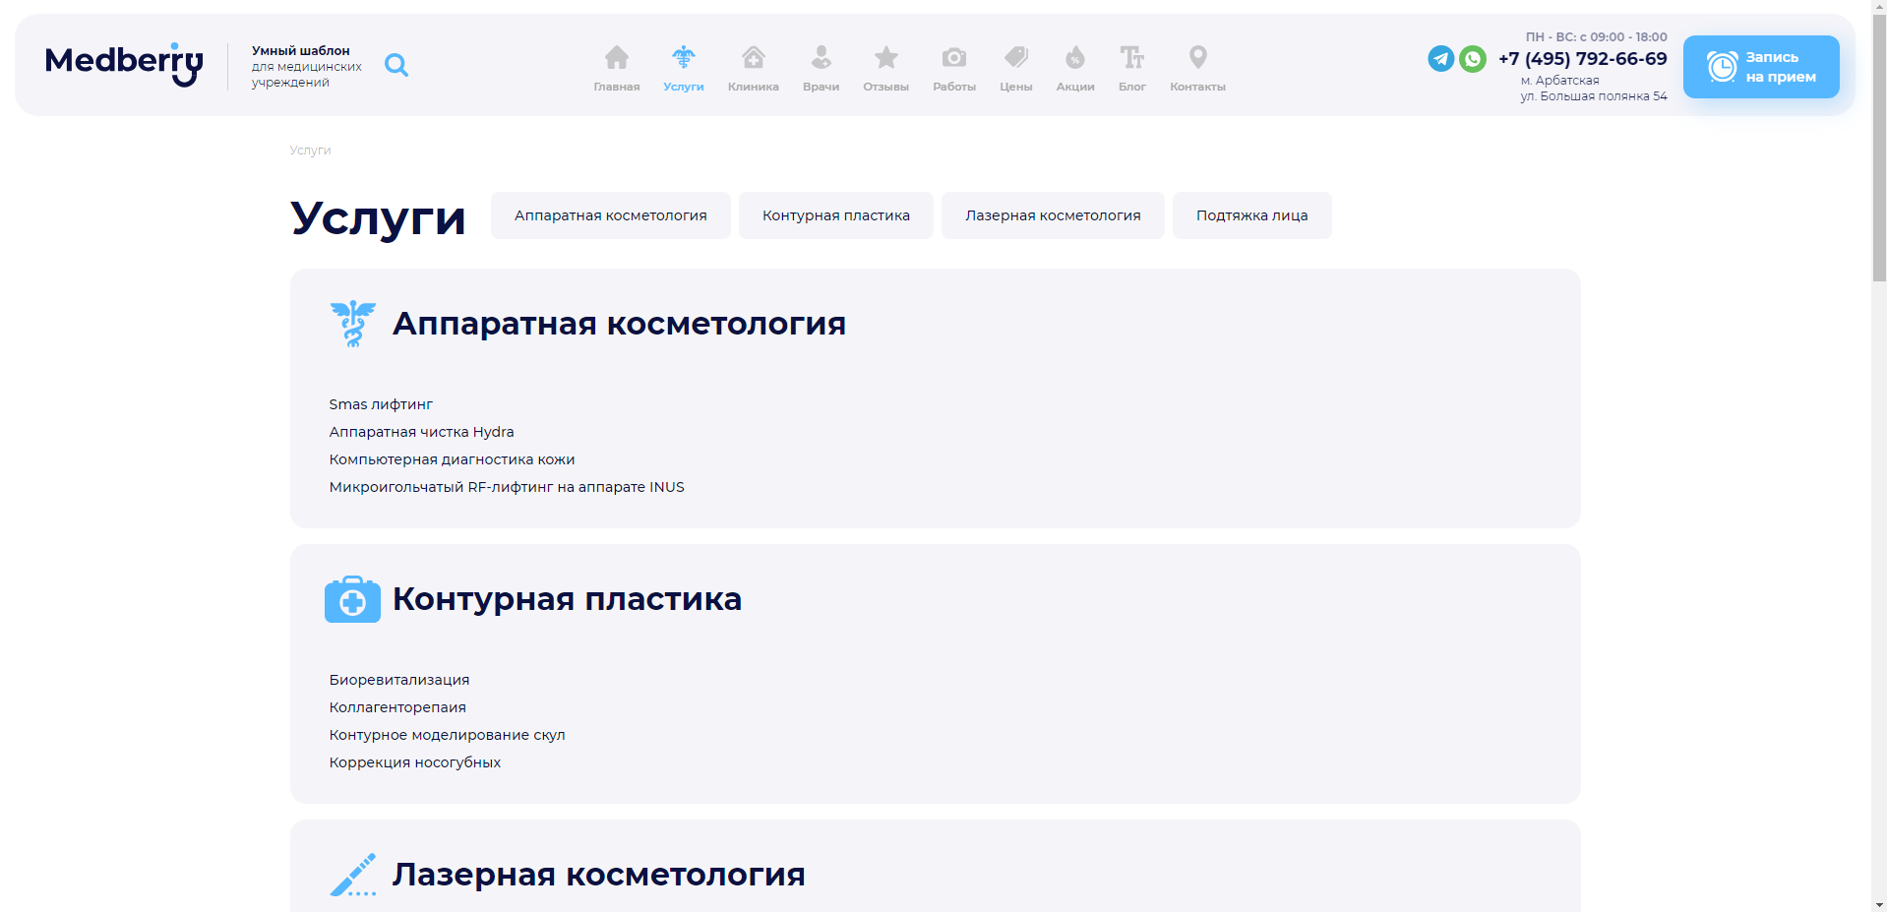Click the search magnifier icon
The image size is (1887, 912).
[396, 65]
